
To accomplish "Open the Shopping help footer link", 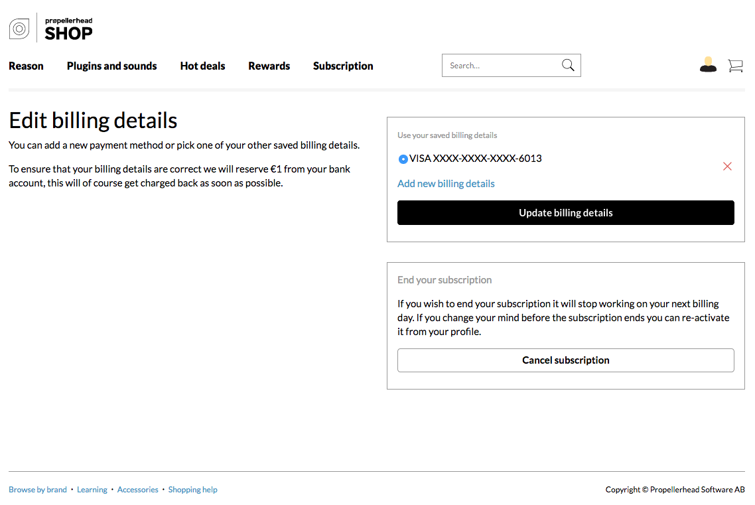I will 192,490.
